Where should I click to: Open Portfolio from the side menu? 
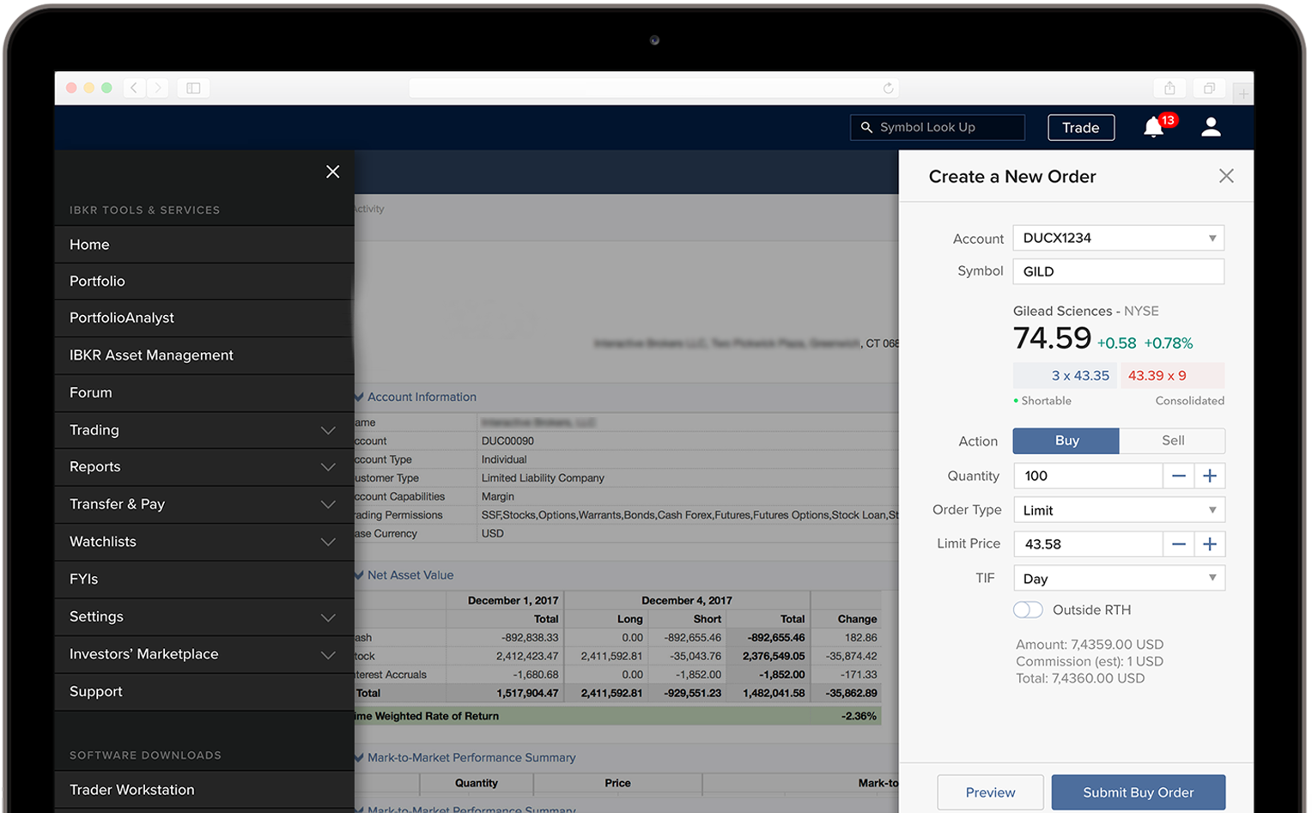click(x=204, y=282)
